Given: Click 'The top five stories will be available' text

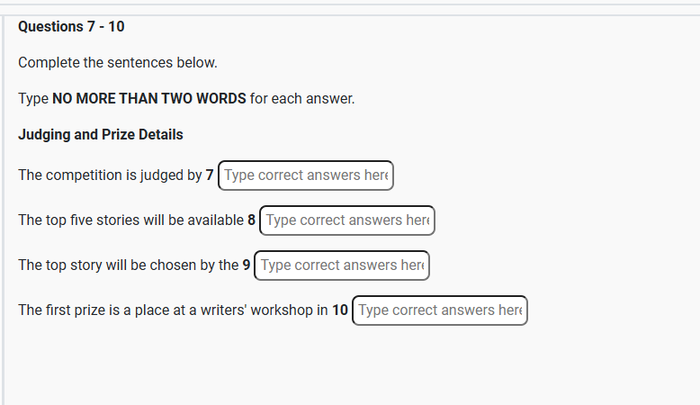Looking at the screenshot, I should coord(130,220).
